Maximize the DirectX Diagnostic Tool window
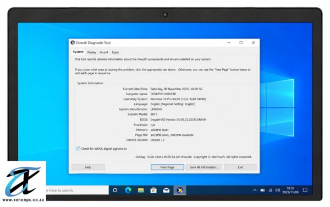 241,43
